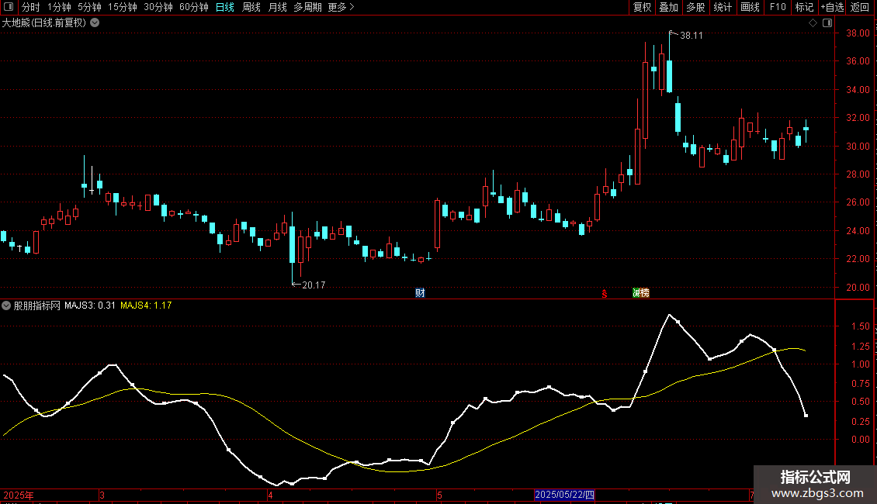The width and height of the screenshot is (877, 504).
Task: Open the 财 financial marker icon
Action: (x=420, y=293)
